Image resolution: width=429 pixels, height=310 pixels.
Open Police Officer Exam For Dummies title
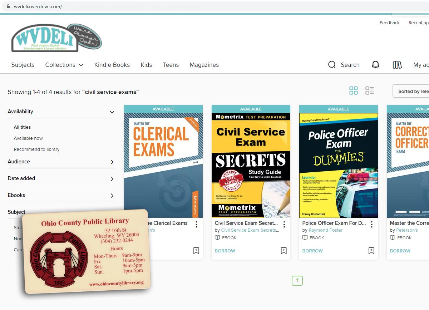tap(334, 223)
